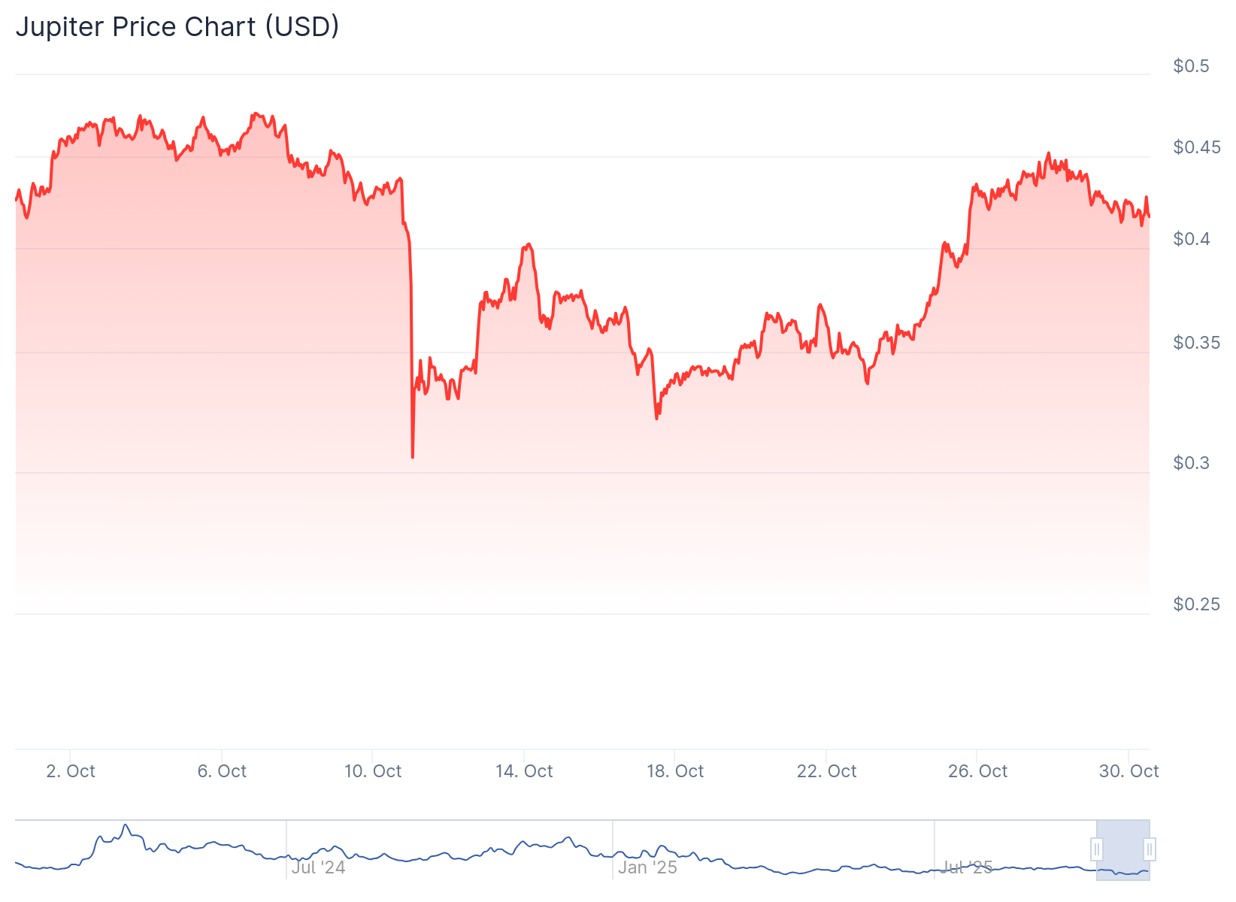Click the left navigator range handle
The height and width of the screenshot is (902, 1236).
(x=1097, y=849)
